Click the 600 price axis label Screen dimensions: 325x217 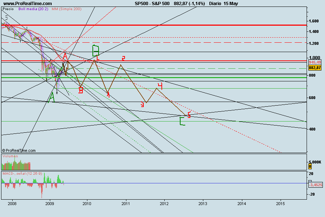[x=312, y=98]
